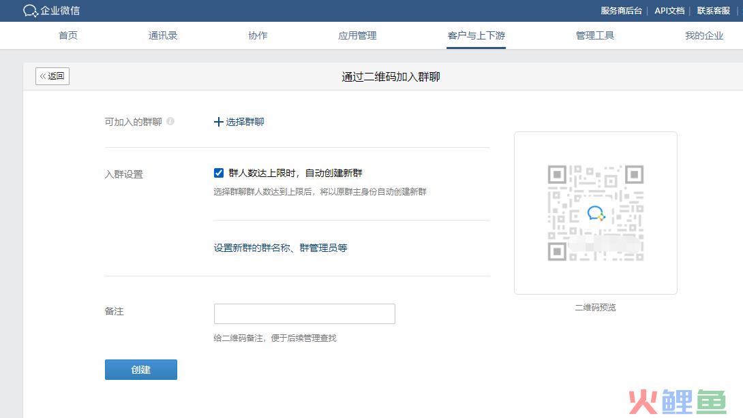Click the 联系客服 link
Screen dimensions: 743x418
click(x=713, y=10)
